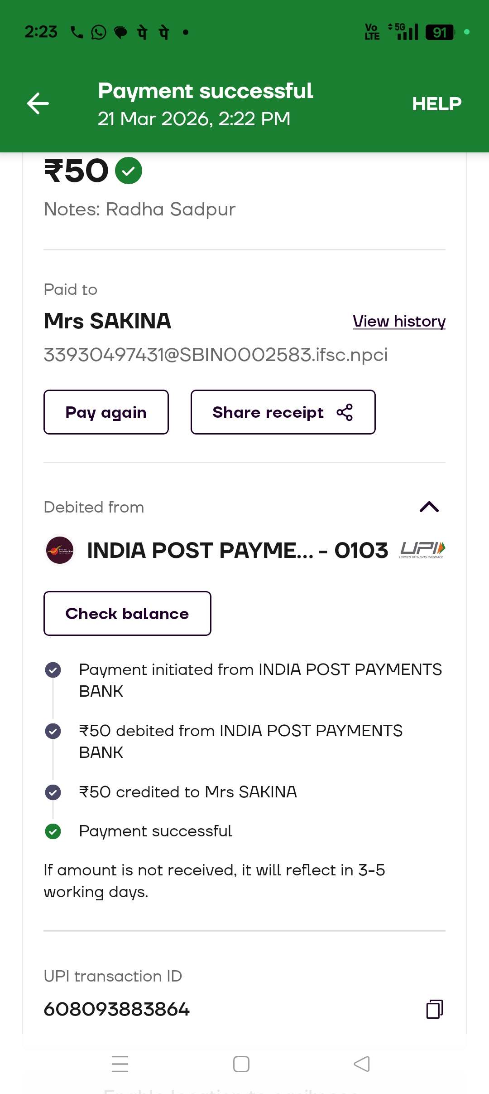
Task: Copy the UPI transaction ID
Action: [434, 1009]
